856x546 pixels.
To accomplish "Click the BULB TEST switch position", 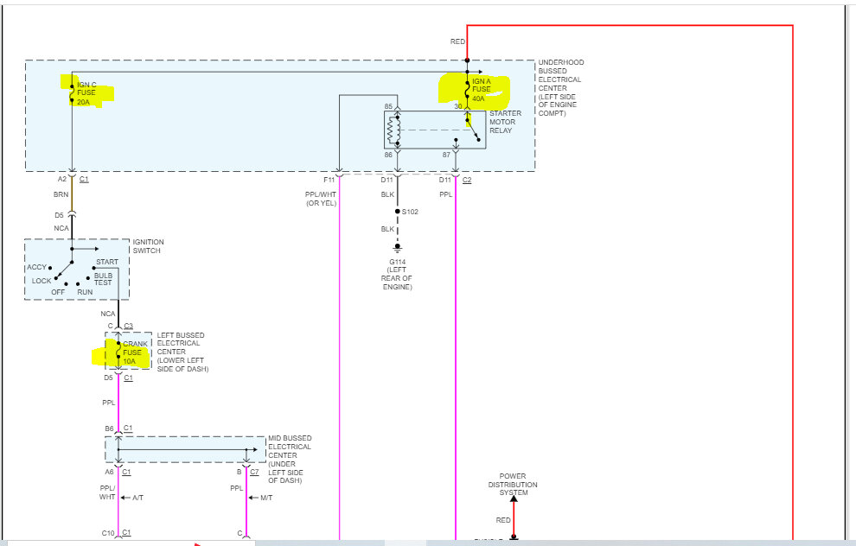I will click(x=103, y=279).
